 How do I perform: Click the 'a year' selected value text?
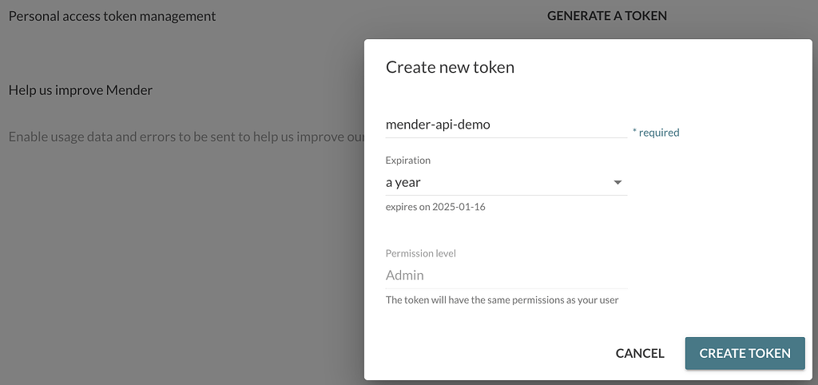pos(403,183)
